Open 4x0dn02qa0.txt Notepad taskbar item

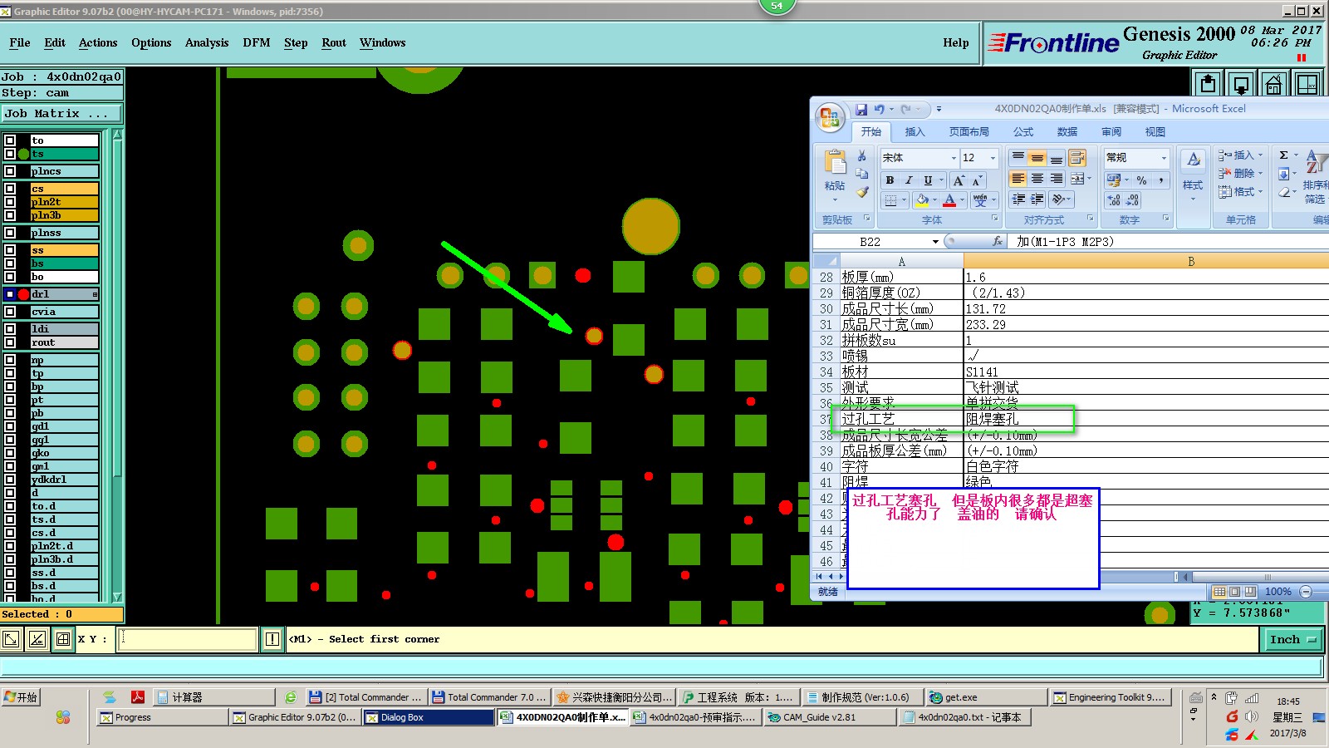[x=964, y=717]
